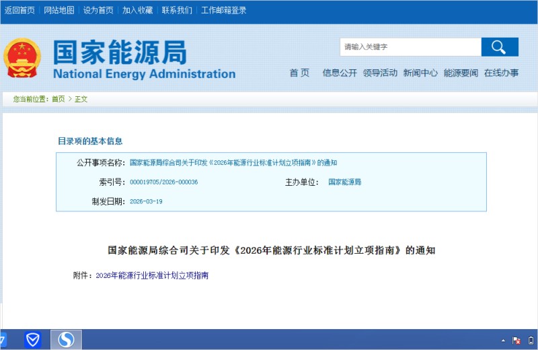Screen dimensions: 538x350
Task: Click the national emblem logo
Action: coord(22,58)
